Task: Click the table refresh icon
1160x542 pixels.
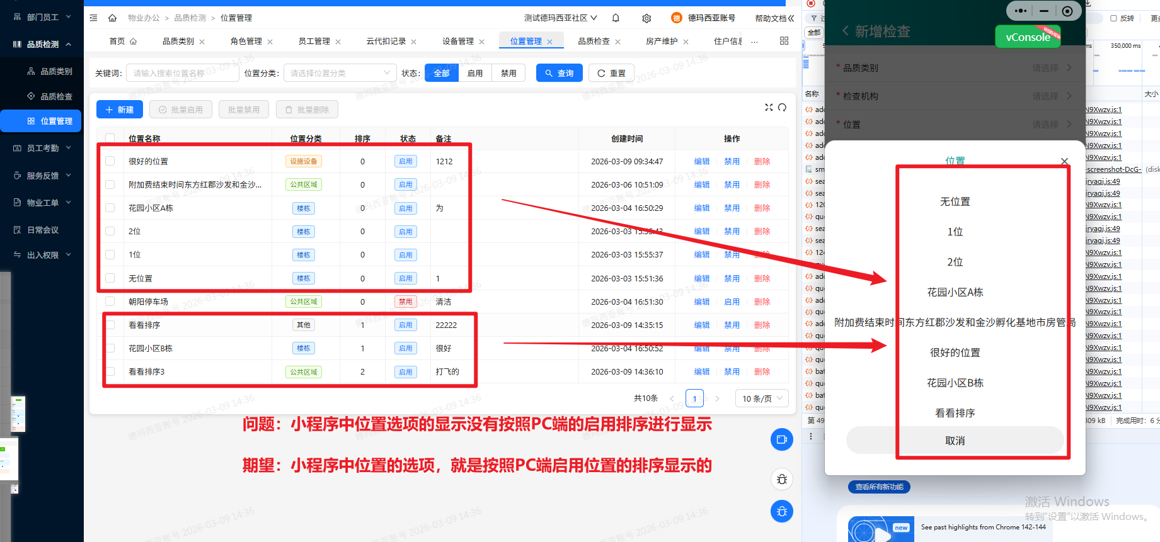Action: 782,108
